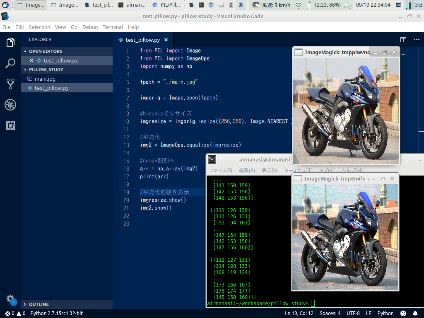Click UTF-8 encoding in the status bar
The width and height of the screenshot is (424, 318).
tap(353, 313)
